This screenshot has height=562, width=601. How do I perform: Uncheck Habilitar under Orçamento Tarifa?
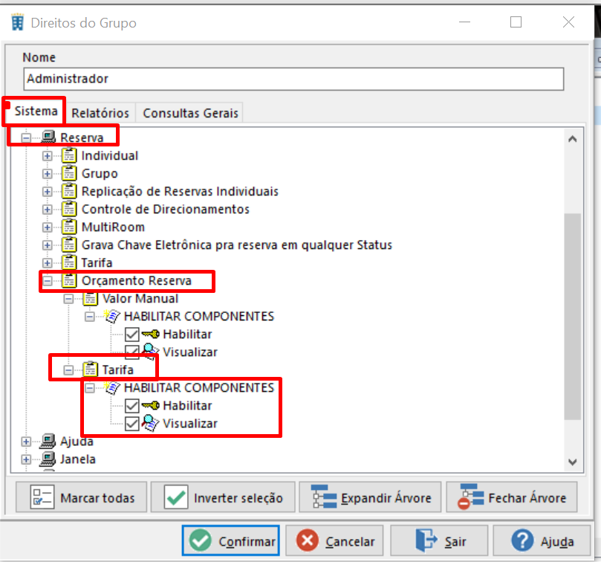click(131, 405)
